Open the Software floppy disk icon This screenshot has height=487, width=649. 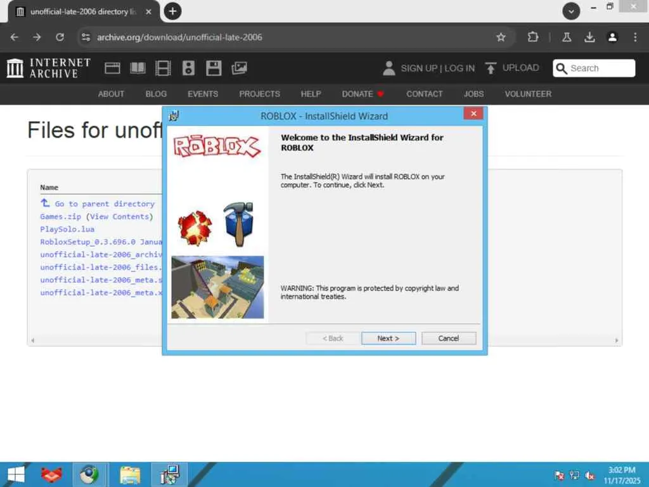[214, 68]
